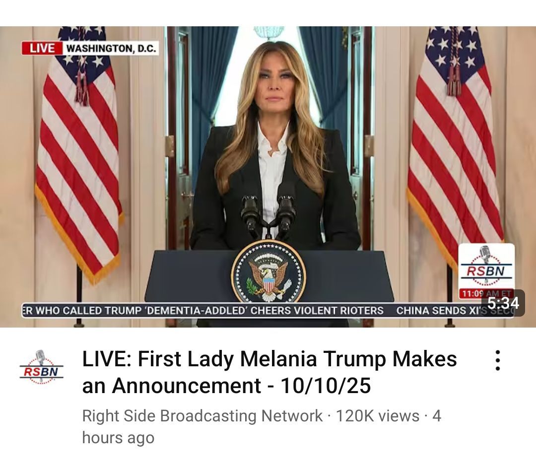Click the 120K views count text
This screenshot has width=536, height=472.
pos(377,415)
